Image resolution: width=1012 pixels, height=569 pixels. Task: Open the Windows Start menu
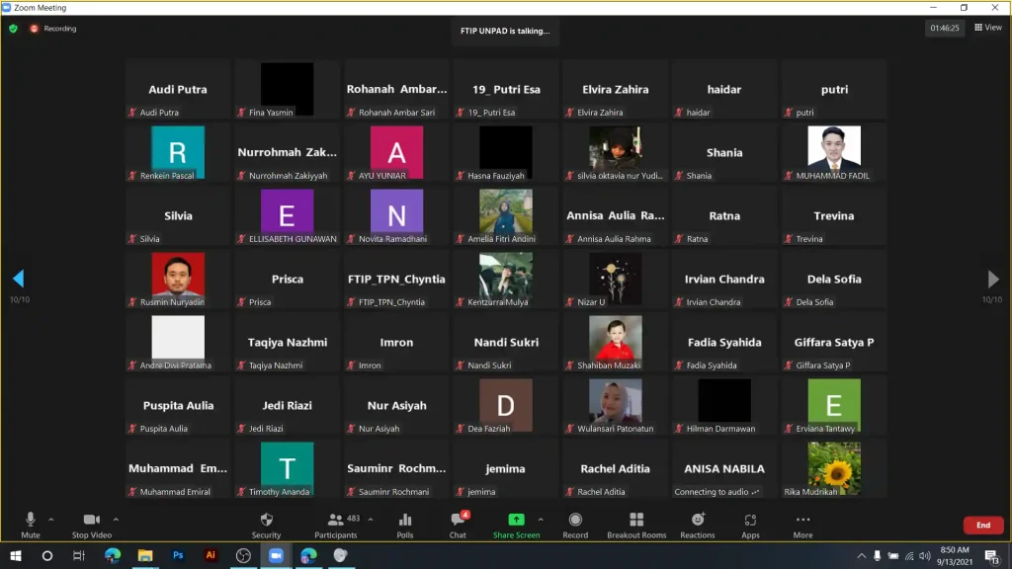[16, 555]
